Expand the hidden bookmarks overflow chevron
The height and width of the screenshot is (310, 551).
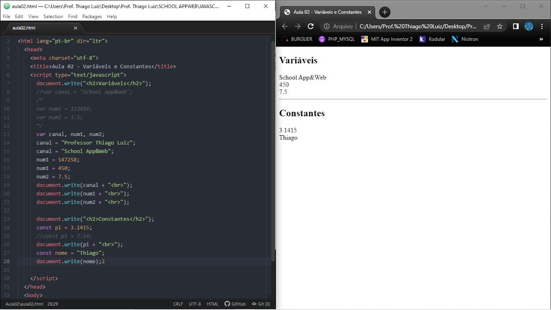click(x=541, y=39)
